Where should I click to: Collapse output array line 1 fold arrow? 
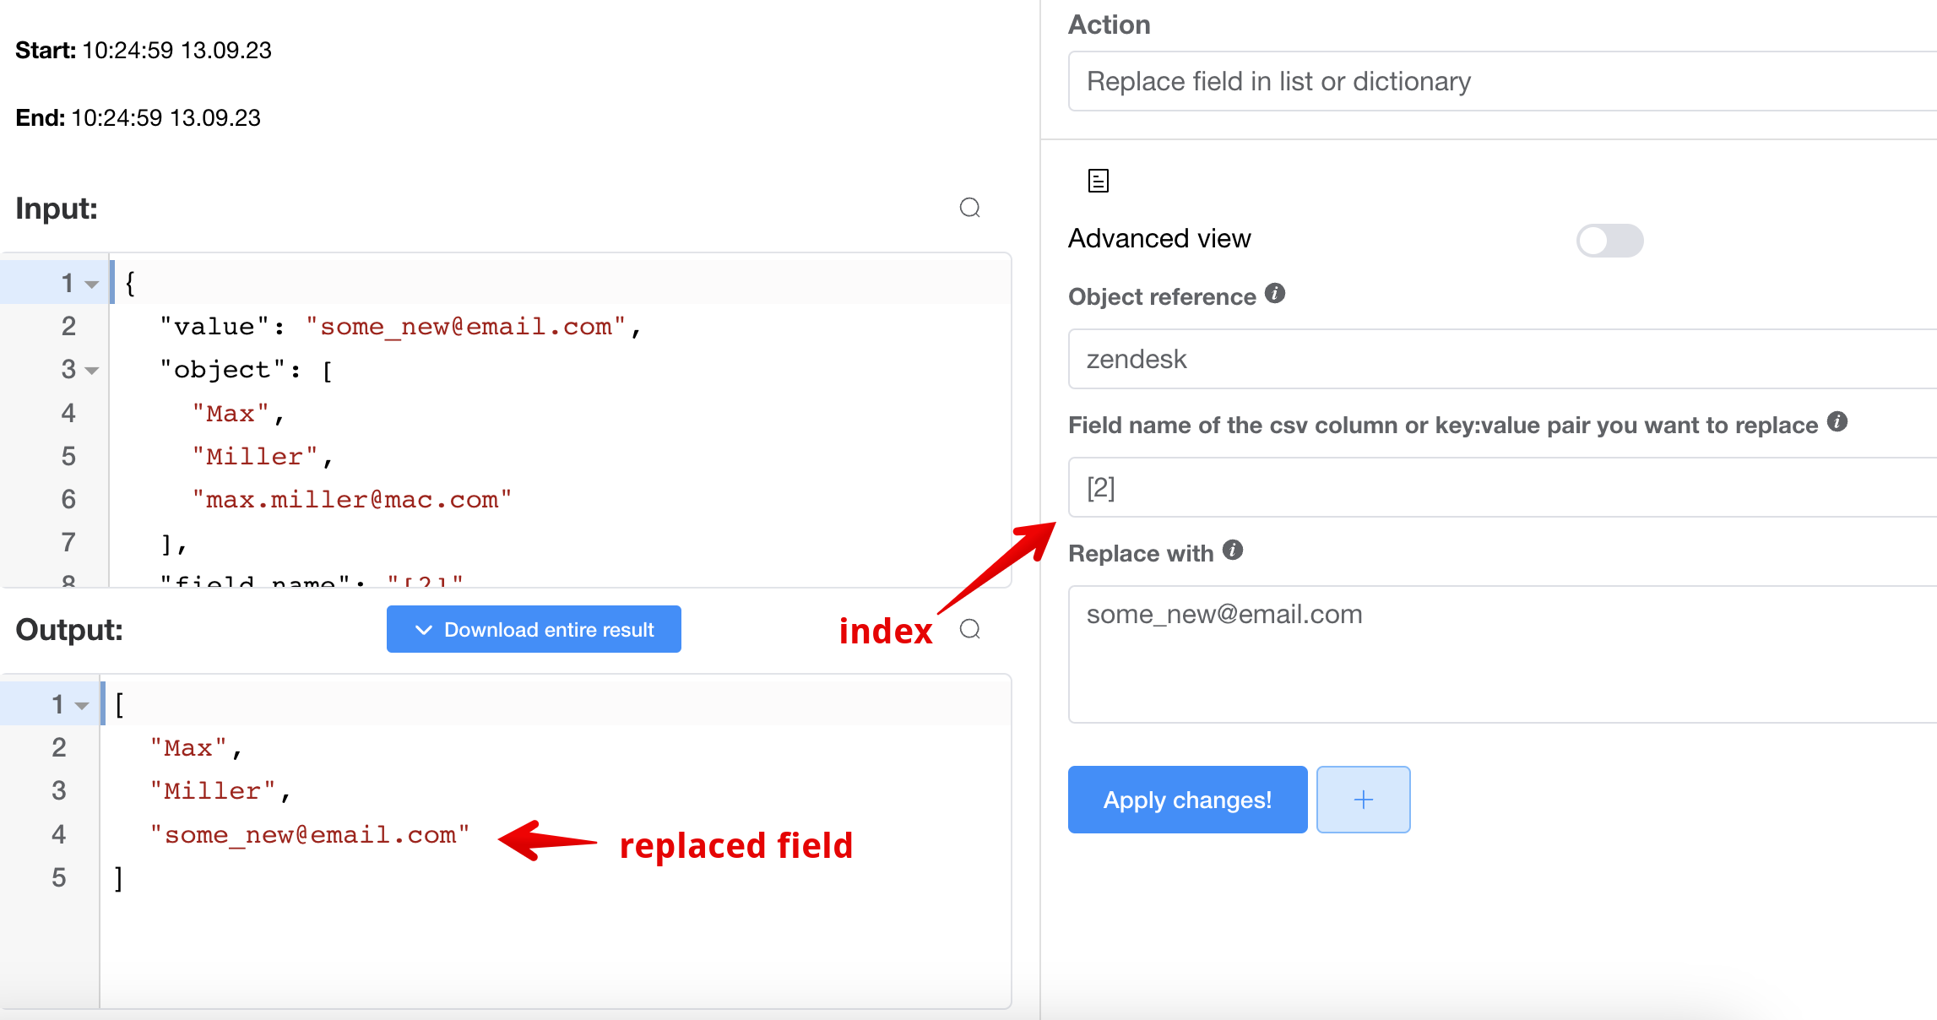[82, 706]
